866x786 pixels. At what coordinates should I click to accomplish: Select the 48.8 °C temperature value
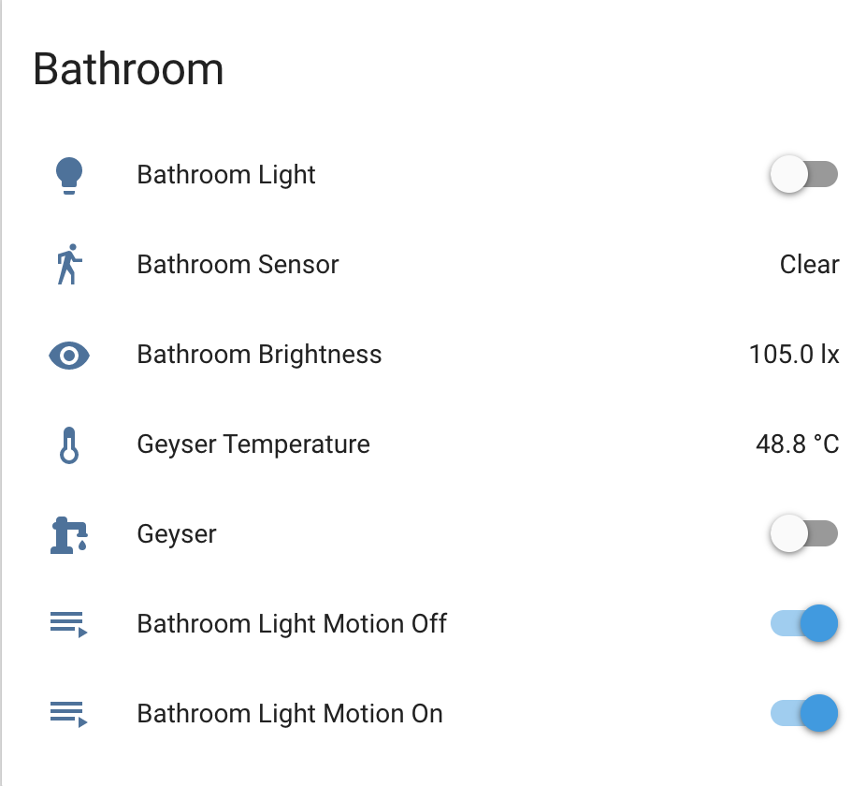tap(798, 444)
